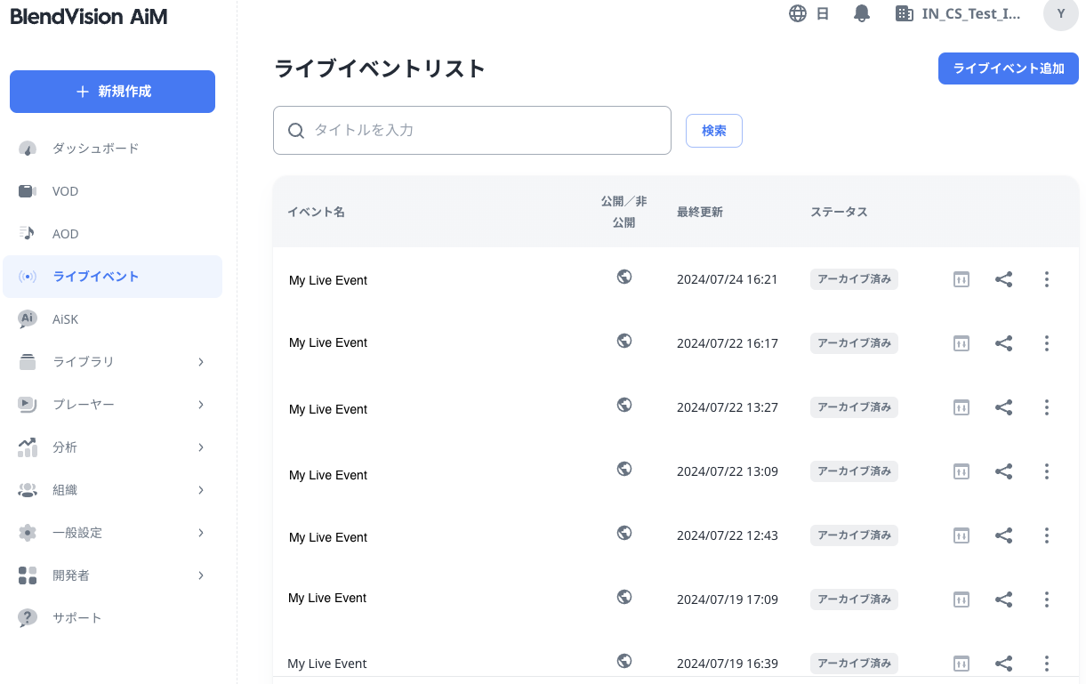Click the share icon for the 2024/07/22 13:09 event
This screenshot has height=684, width=1086.
pos(1003,471)
